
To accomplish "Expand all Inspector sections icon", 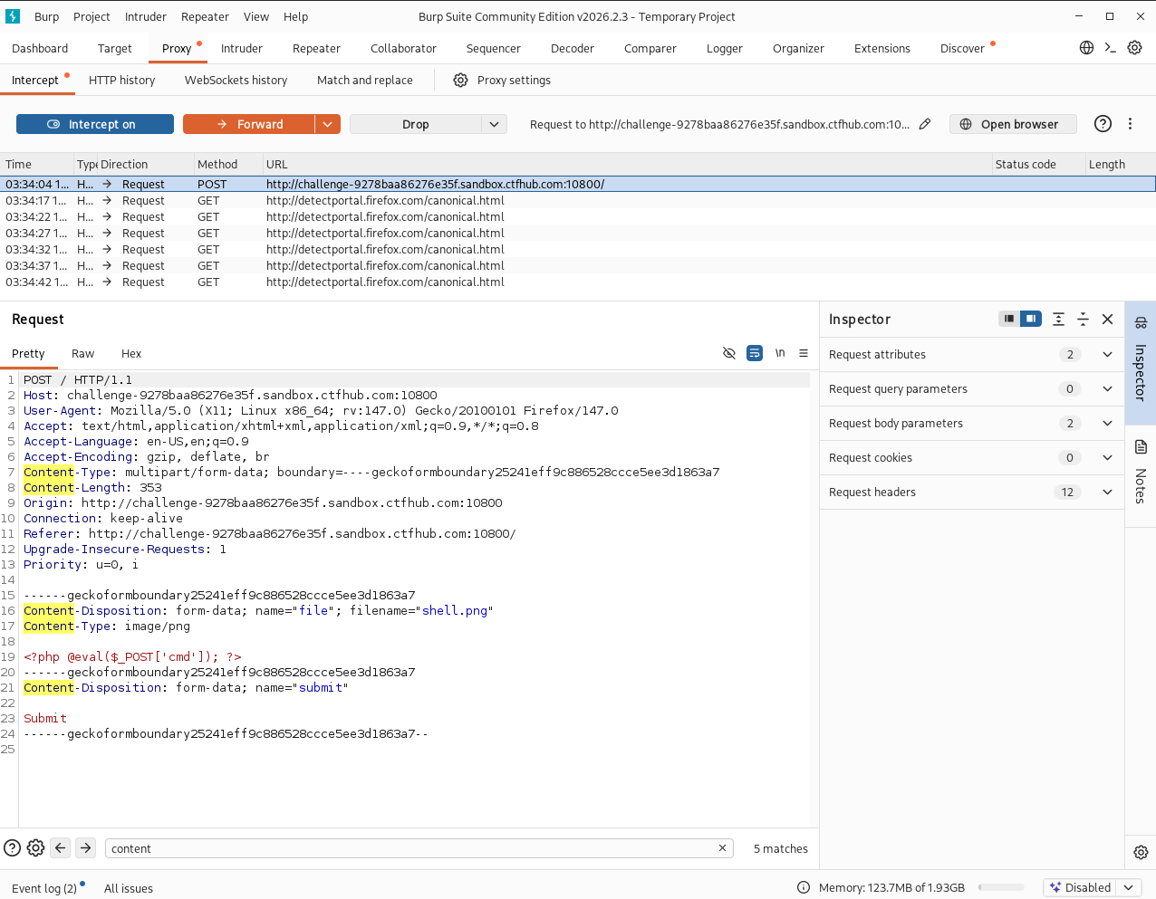I will click(x=1058, y=319).
